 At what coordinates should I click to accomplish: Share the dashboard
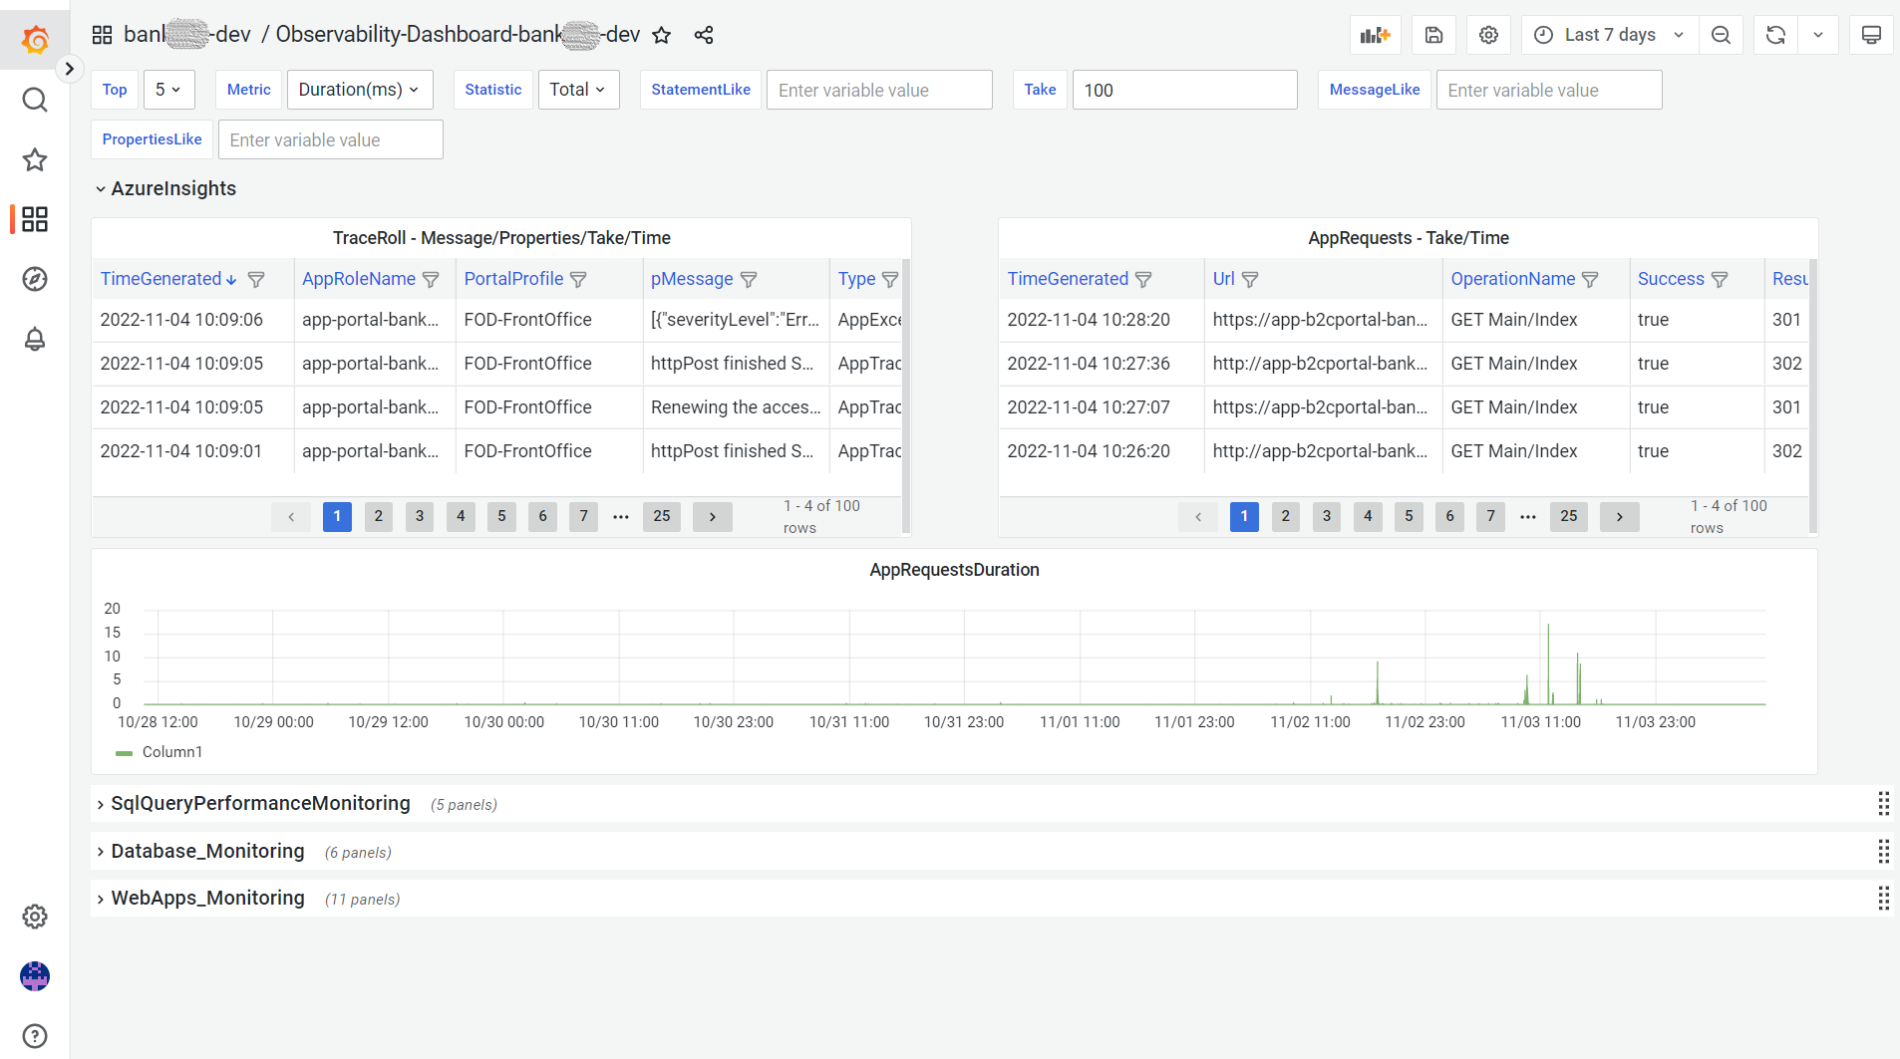coord(704,36)
